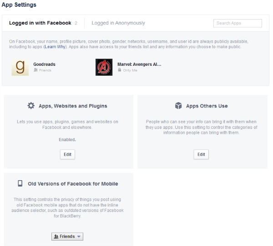The image size is (273, 246).
Task: Click the cube icon beside Apps Others Use
Action: (x=178, y=106)
